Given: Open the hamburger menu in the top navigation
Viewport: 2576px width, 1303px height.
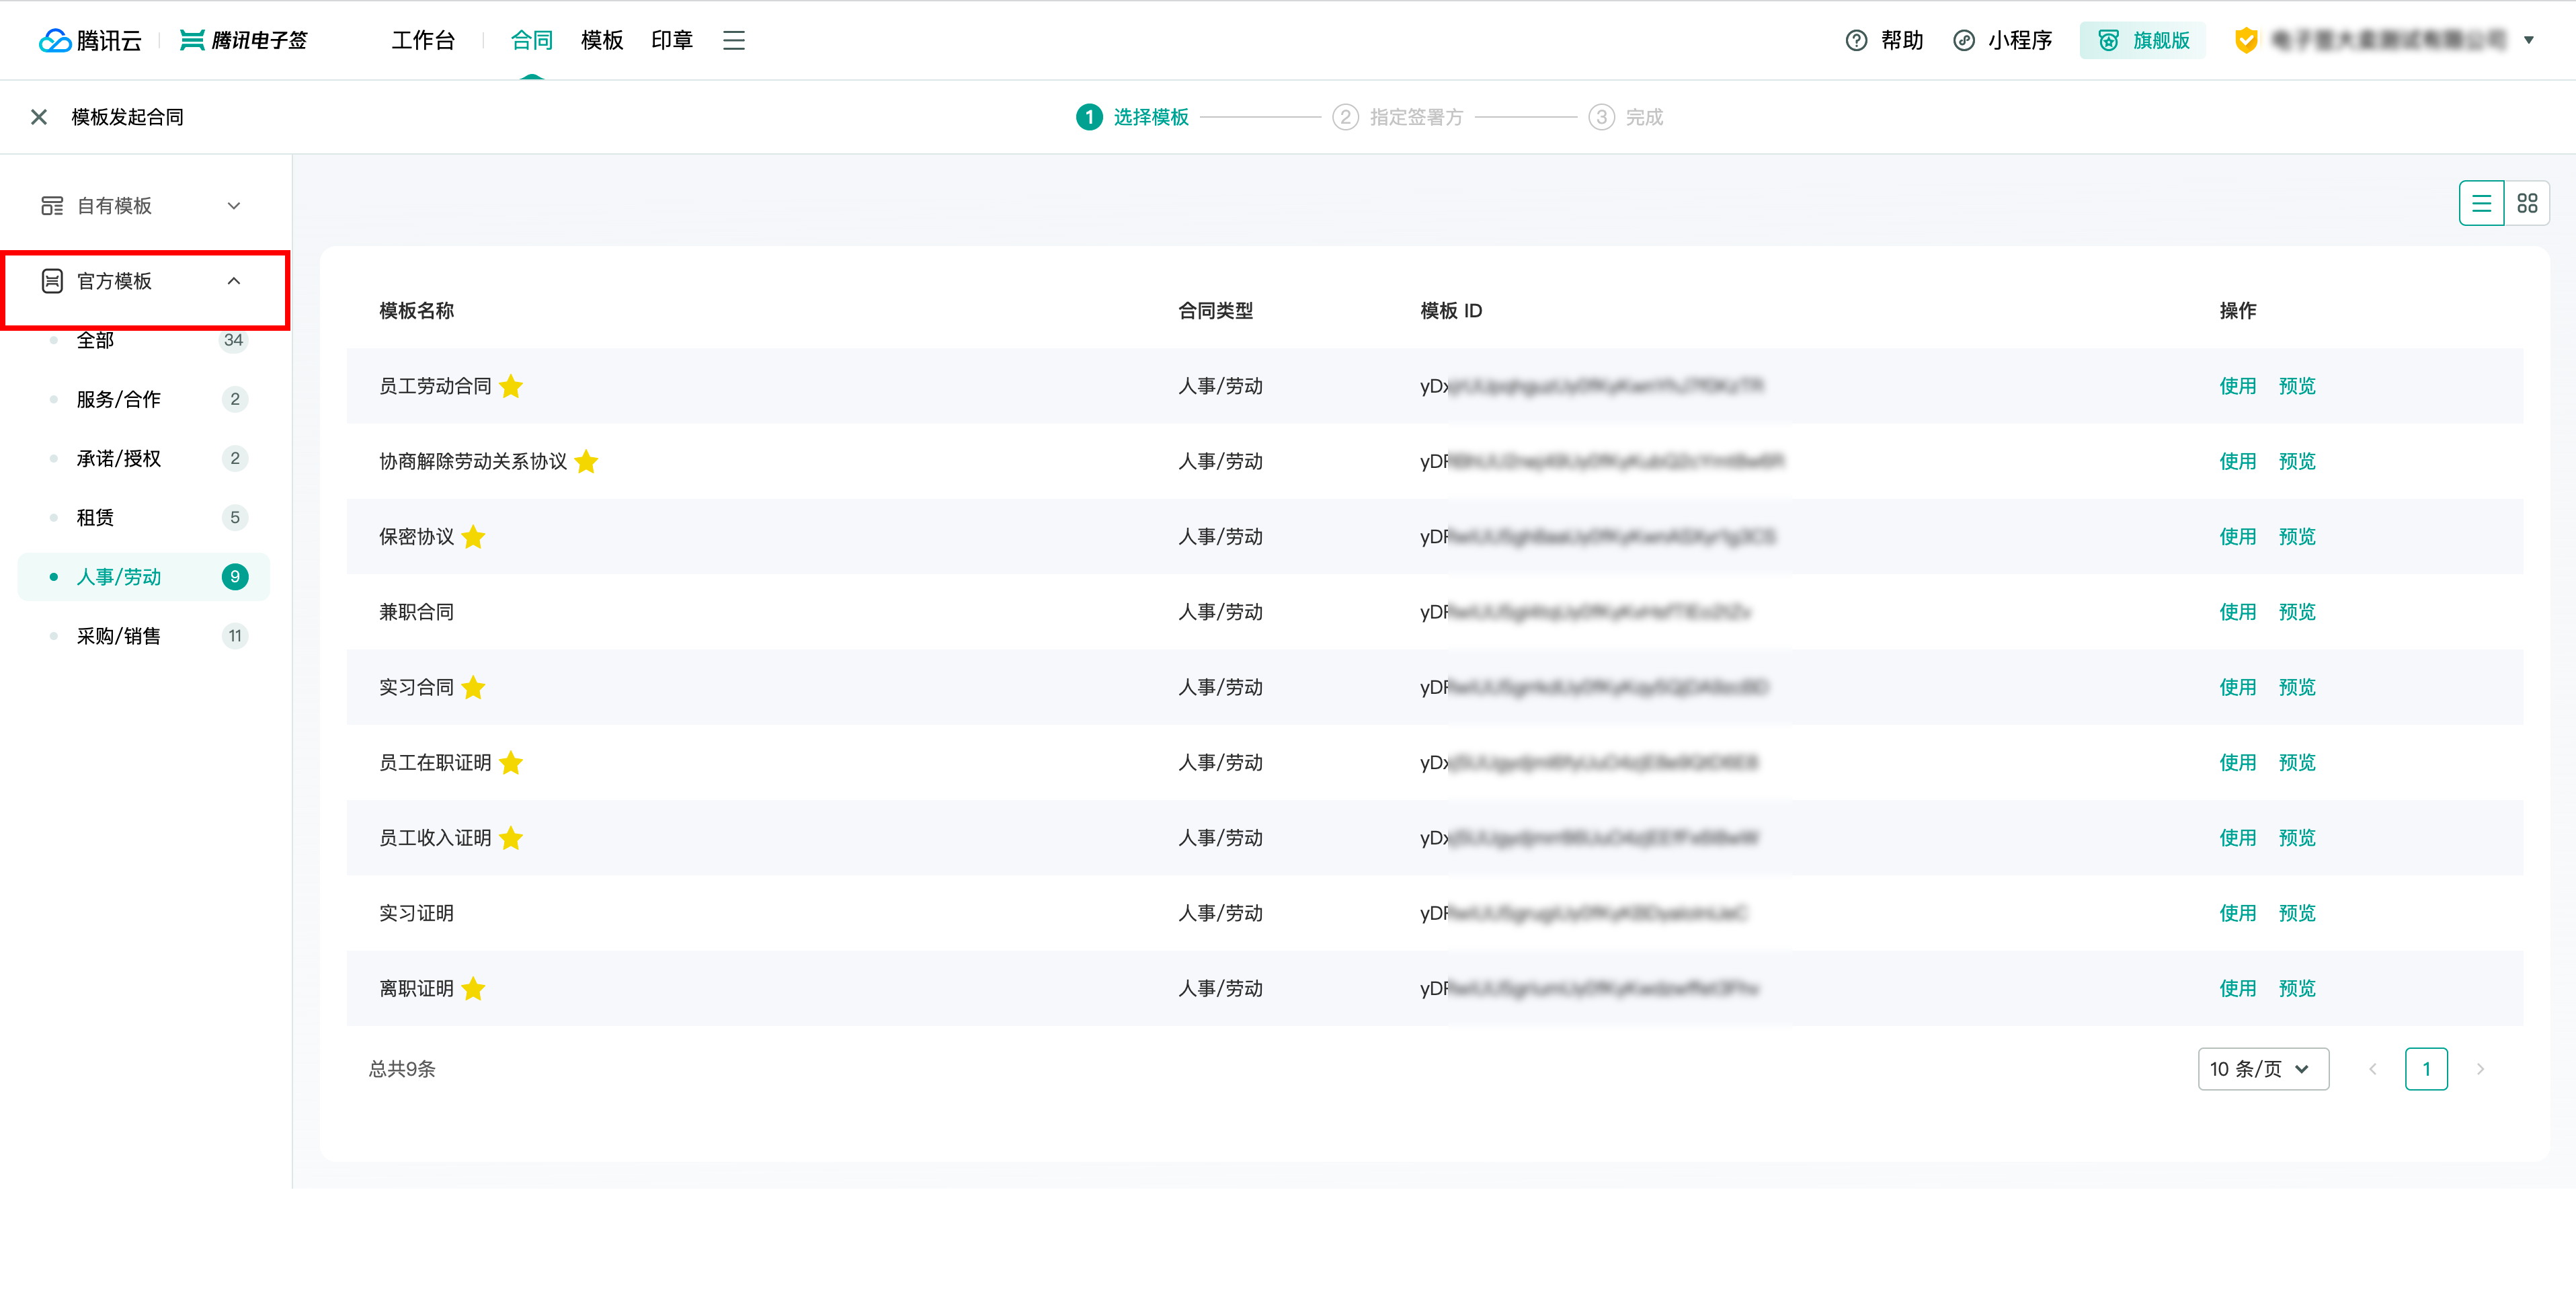Looking at the screenshot, I should (x=734, y=40).
